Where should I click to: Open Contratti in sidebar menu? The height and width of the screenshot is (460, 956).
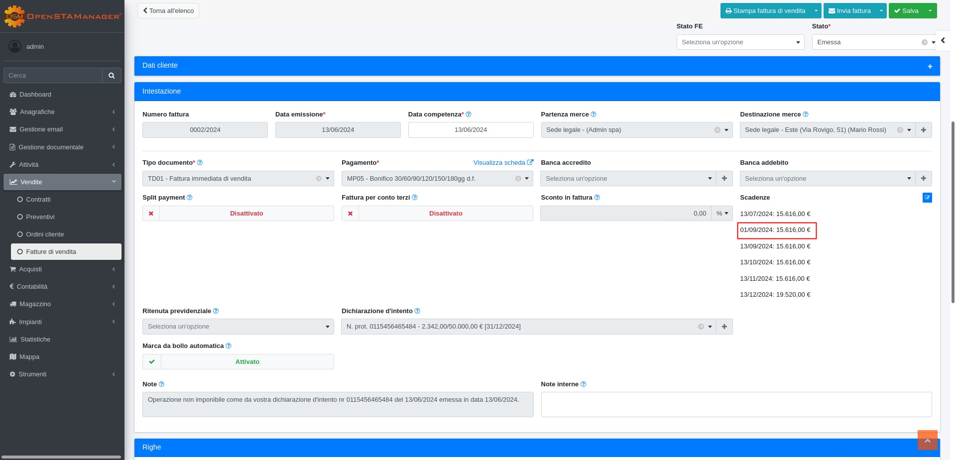point(38,200)
